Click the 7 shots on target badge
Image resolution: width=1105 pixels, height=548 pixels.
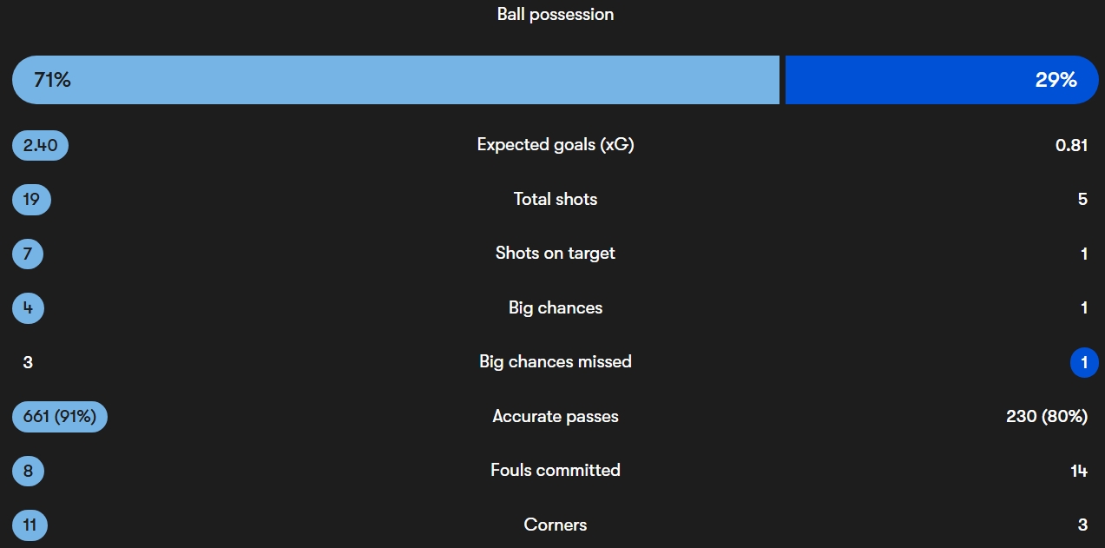pyautogui.click(x=28, y=254)
